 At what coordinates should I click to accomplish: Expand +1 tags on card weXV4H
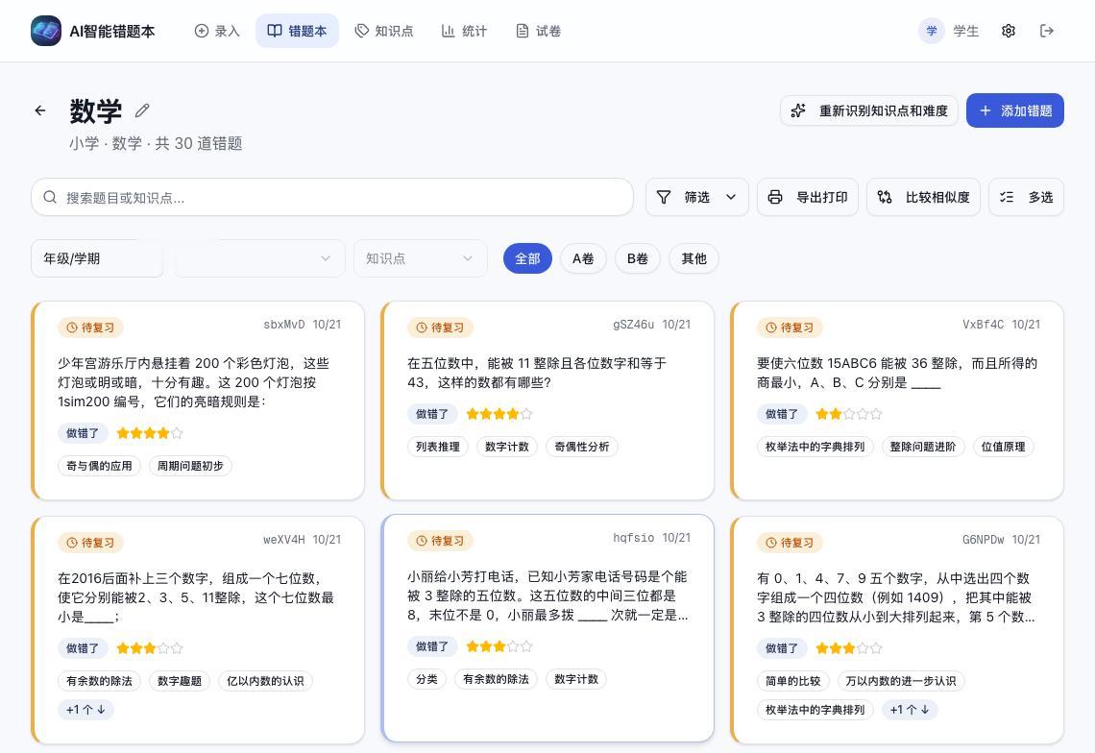tap(85, 709)
